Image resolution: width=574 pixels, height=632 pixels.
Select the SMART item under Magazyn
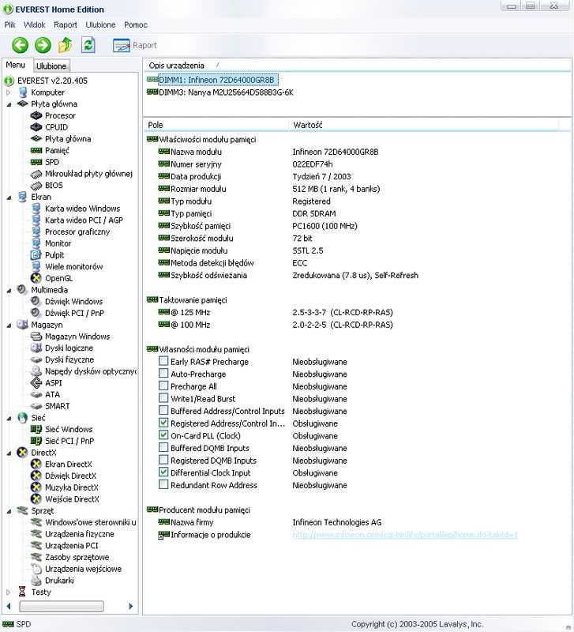point(57,406)
